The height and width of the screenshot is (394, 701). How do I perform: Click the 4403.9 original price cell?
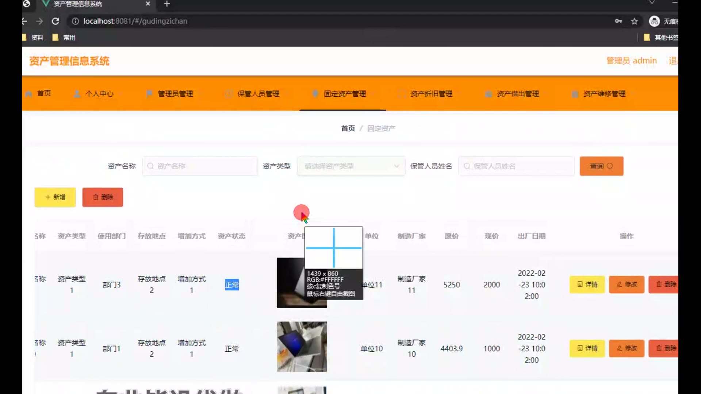[452, 348]
